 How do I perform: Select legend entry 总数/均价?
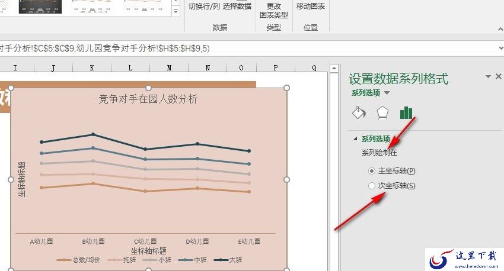click(79, 260)
